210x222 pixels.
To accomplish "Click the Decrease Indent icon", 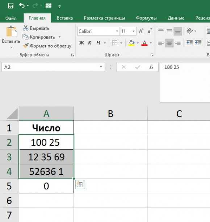I will pyautogui.click(x=189, y=43).
